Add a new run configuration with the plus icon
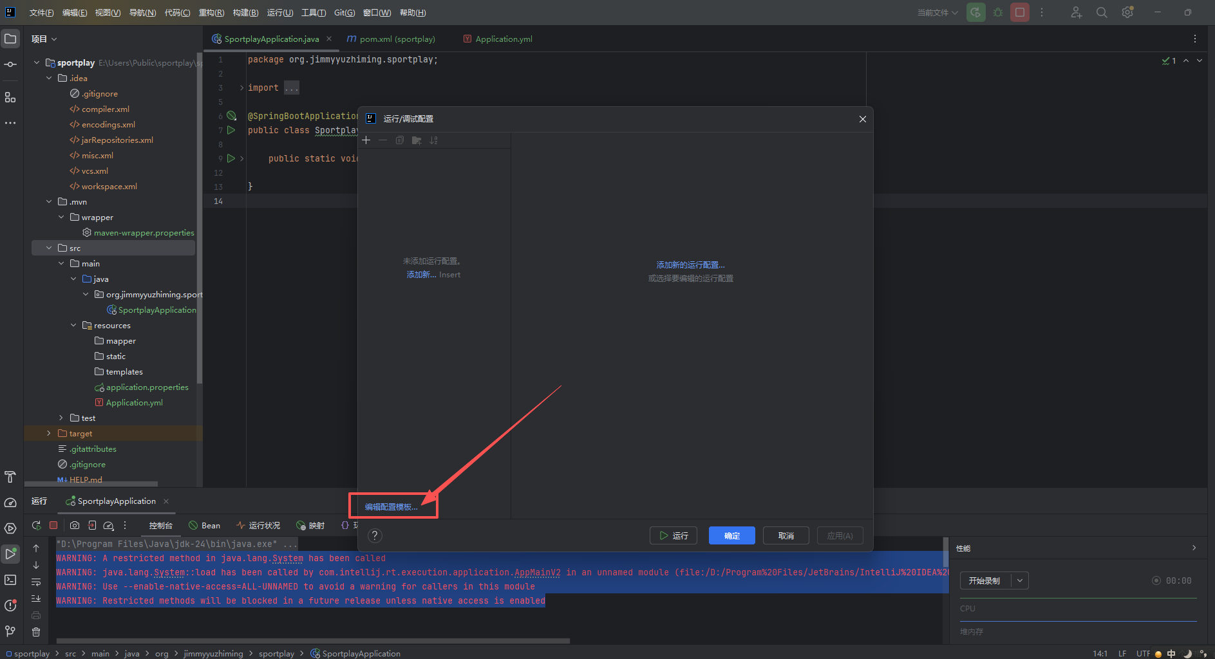This screenshot has height=659, width=1215. 366,140
